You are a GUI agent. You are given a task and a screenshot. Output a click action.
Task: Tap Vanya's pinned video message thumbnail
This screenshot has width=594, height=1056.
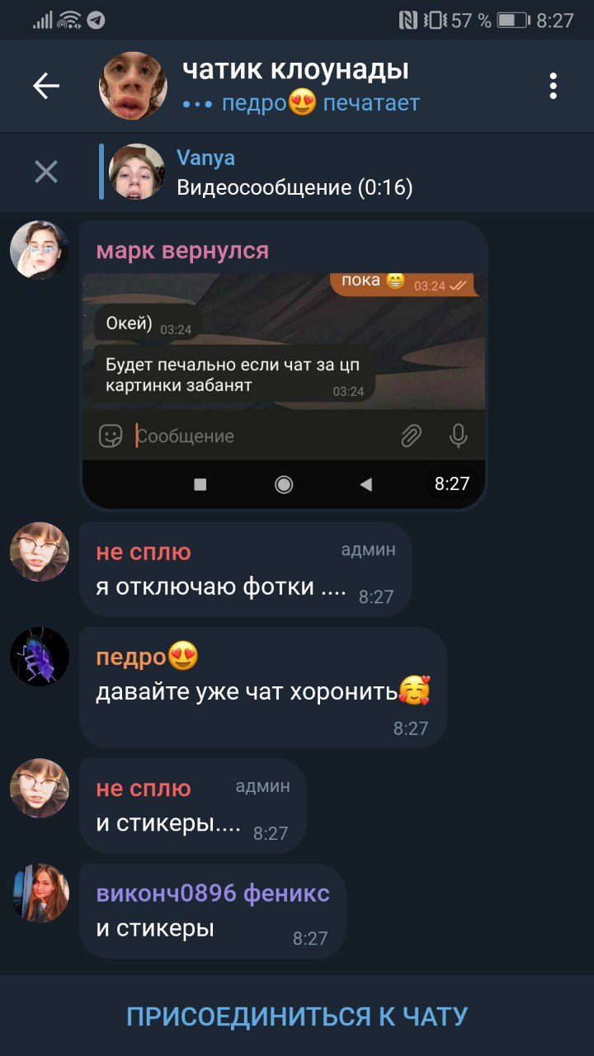tap(137, 172)
